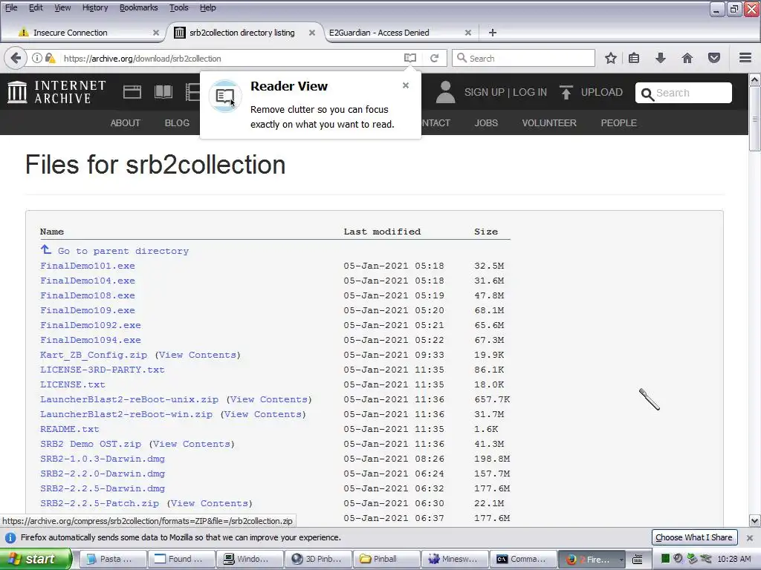Image resolution: width=761 pixels, height=570 pixels.
Task: Click the Internet Archive logo
Action: [56, 92]
